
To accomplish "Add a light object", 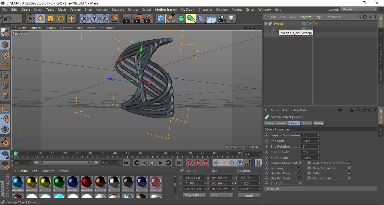I will click(x=232, y=19).
